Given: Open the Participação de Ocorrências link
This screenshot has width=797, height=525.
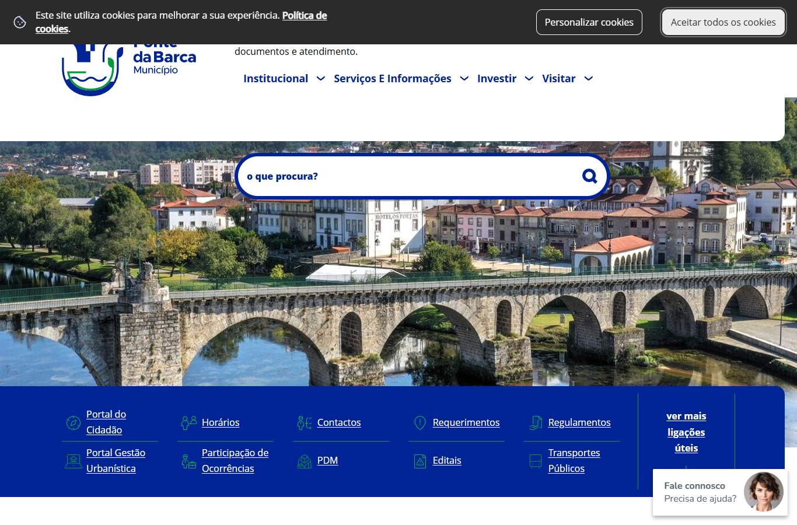Looking at the screenshot, I should point(235,461).
